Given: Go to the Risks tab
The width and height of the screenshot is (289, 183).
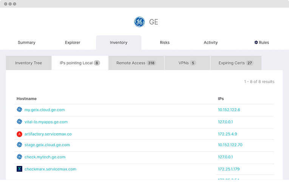Looking at the screenshot, I should click(165, 43).
